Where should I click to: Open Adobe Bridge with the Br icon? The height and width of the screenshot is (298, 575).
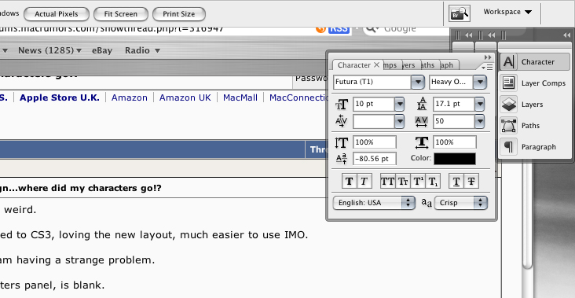460,13
